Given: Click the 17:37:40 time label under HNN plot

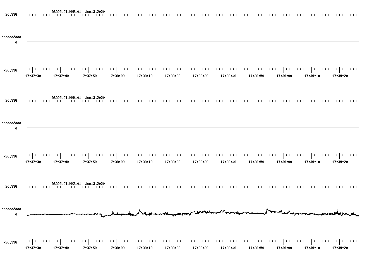Looking at the screenshot, I should click(61, 162).
